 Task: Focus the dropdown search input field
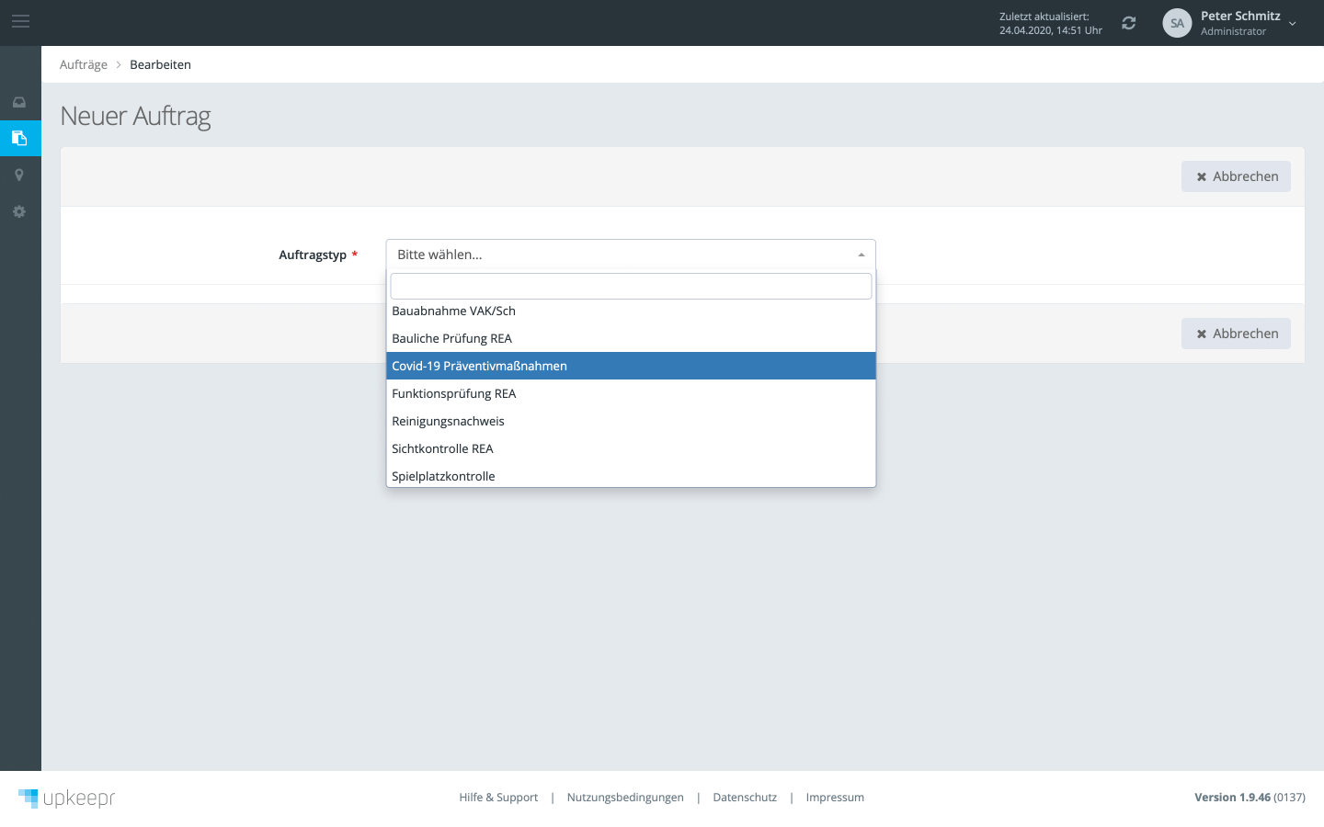pyautogui.click(x=631, y=287)
